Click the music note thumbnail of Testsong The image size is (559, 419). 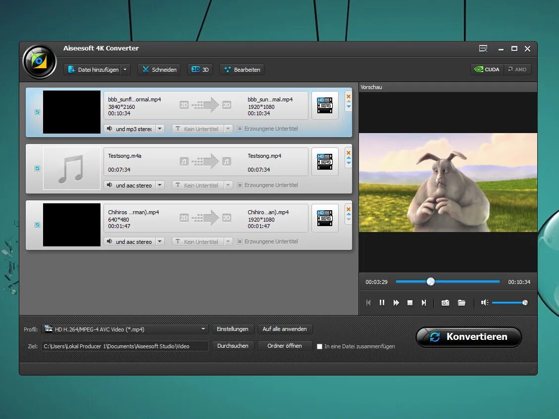click(x=72, y=169)
